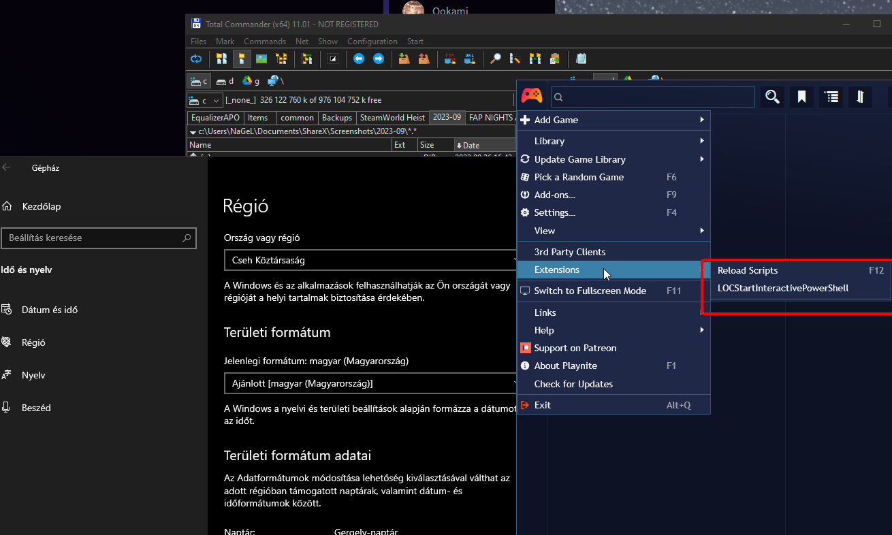
Task: Click the Beállítás keresése search field
Action: pyautogui.click(x=99, y=238)
